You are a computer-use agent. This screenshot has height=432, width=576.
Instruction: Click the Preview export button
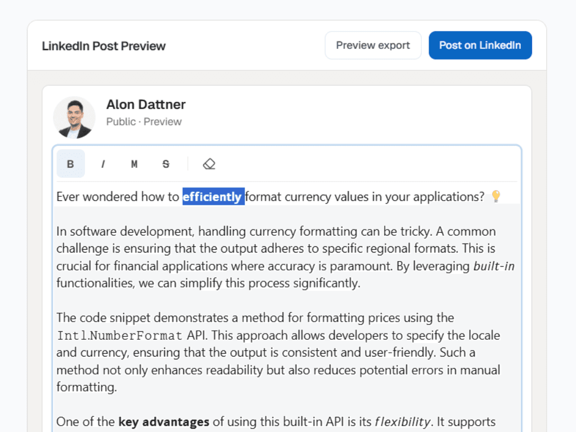[373, 45]
